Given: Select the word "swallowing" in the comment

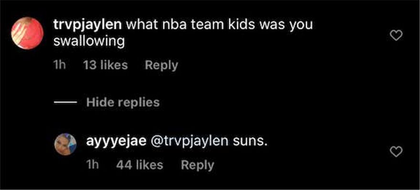Looking at the screenshot, I should [x=89, y=42].
